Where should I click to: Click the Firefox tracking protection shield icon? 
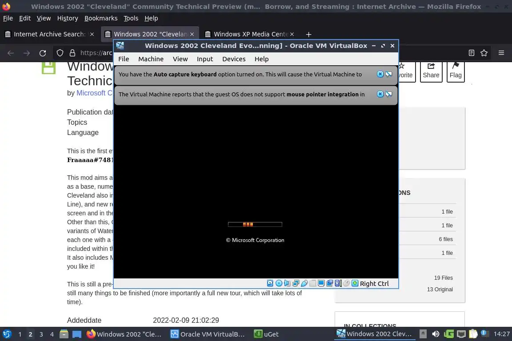click(60, 53)
